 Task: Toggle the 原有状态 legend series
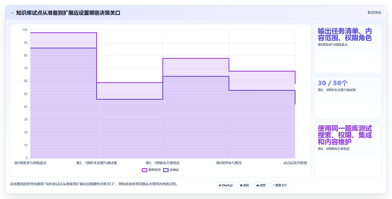tap(151, 170)
